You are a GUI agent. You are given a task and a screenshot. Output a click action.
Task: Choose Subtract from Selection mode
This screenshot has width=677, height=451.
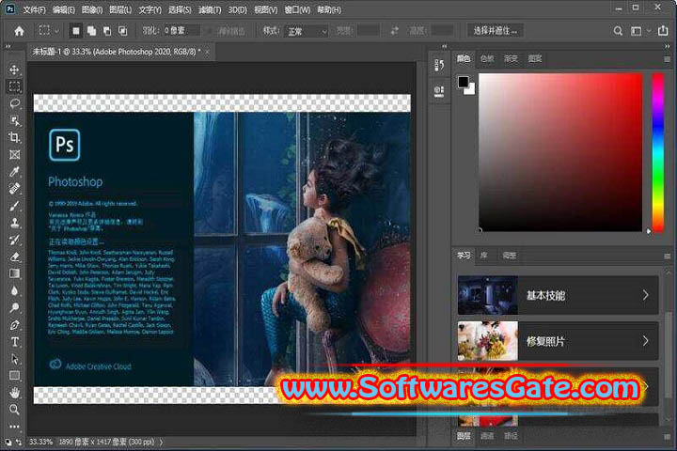tap(107, 31)
